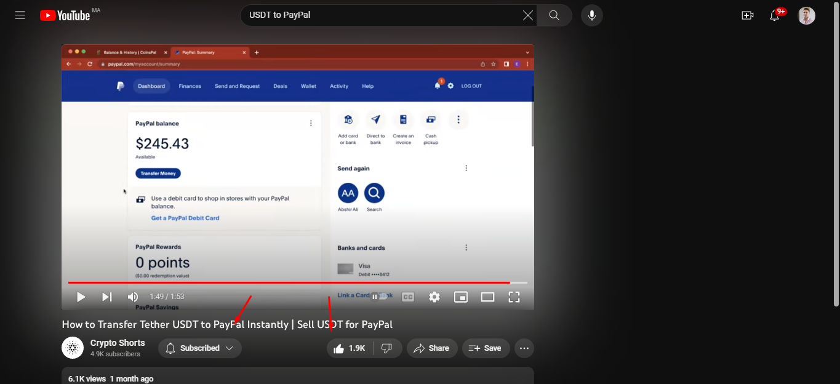Image resolution: width=840 pixels, height=384 pixels.
Task: Open the more actions three-dot menu
Action: point(524,348)
